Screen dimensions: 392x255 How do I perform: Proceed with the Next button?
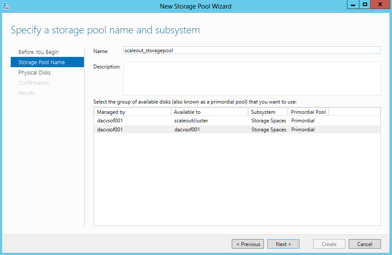click(x=283, y=244)
